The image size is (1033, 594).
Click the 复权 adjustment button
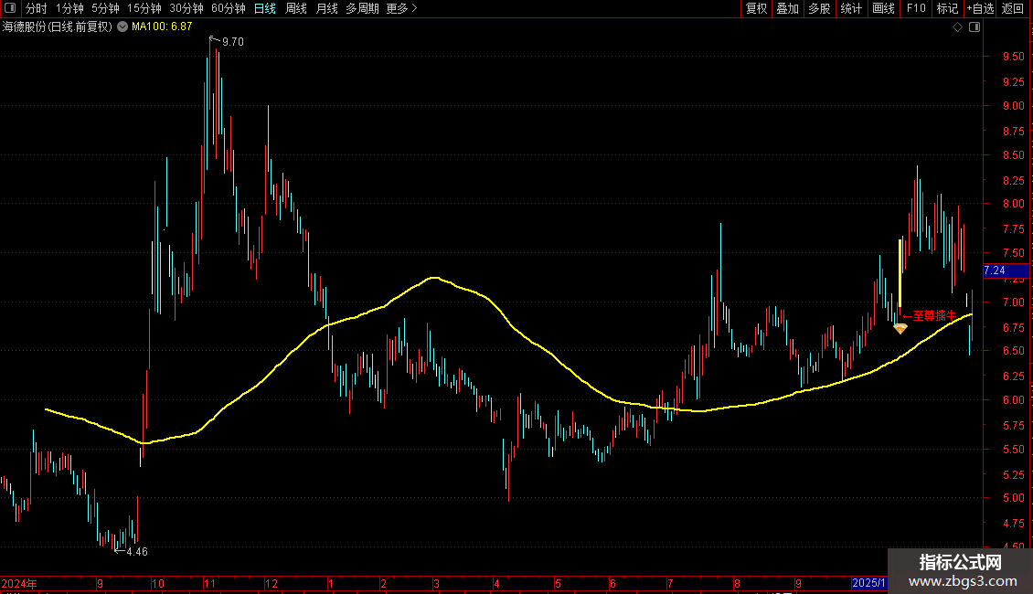(x=756, y=8)
